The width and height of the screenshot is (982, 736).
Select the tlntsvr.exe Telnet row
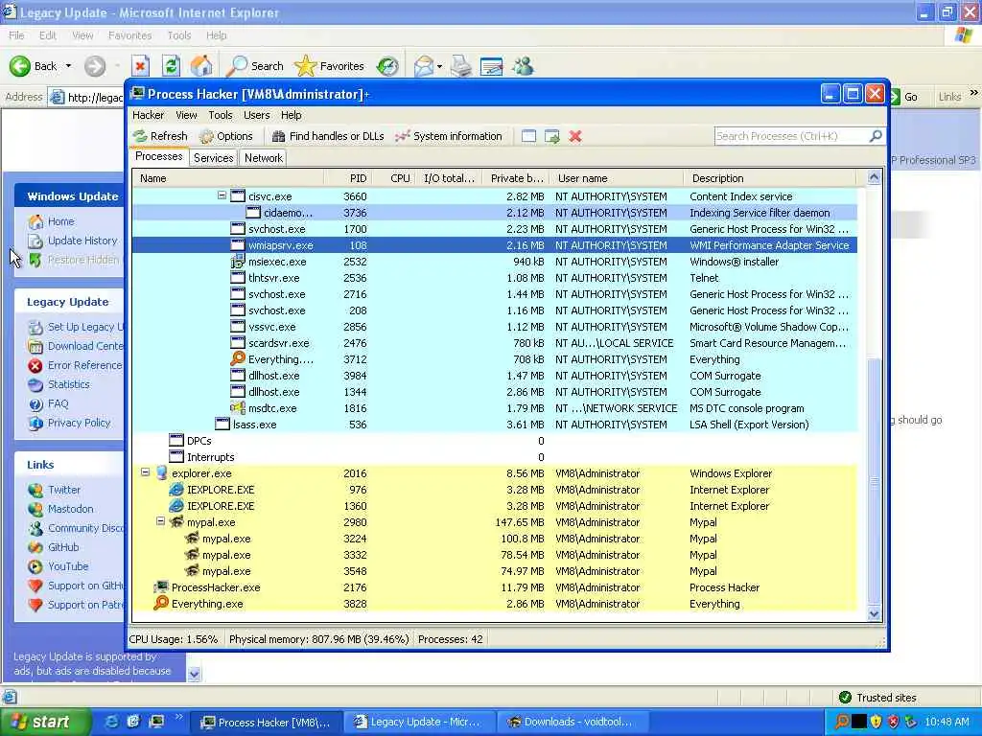coord(494,278)
